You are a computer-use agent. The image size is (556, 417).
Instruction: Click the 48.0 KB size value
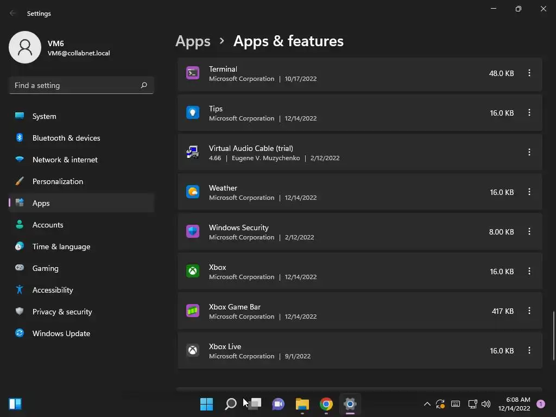coord(501,73)
